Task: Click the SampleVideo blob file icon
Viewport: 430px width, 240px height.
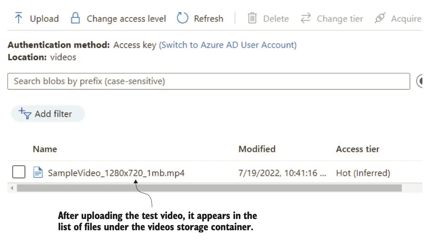Action: click(x=38, y=173)
